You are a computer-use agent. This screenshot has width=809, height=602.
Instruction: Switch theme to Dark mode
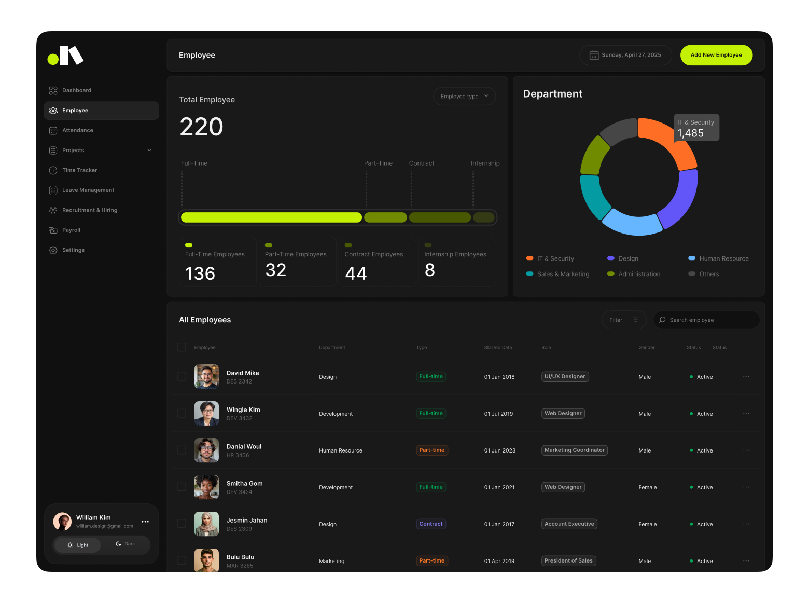(x=125, y=544)
